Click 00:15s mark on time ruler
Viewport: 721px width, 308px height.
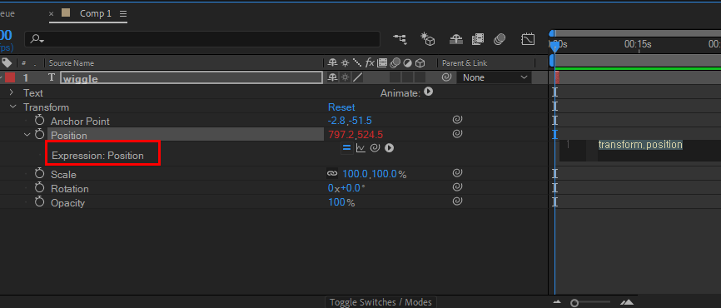click(637, 44)
